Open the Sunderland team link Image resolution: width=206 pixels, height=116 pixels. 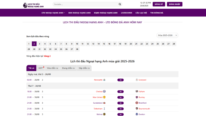pos(98,103)
